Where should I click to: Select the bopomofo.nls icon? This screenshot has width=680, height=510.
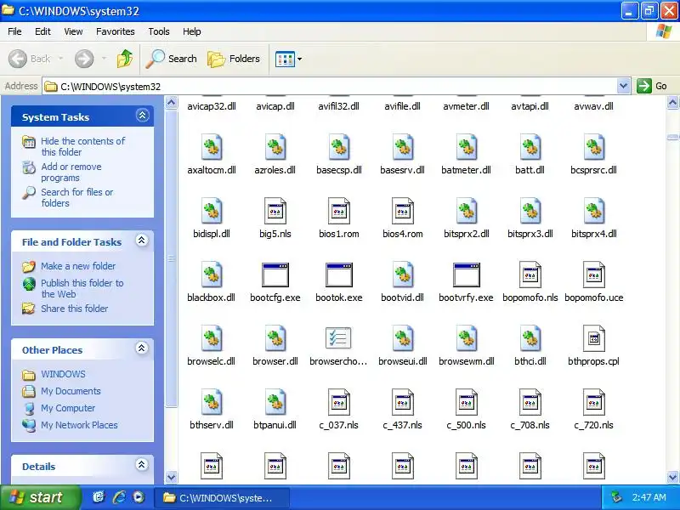530,275
